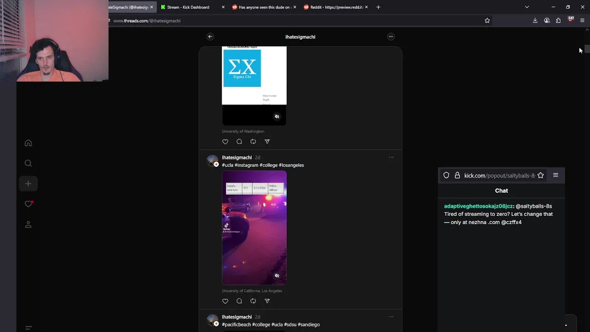Screen dimensions: 590x332
Task: Close the Has anyone seen this dude tab
Action: click(x=295, y=7)
